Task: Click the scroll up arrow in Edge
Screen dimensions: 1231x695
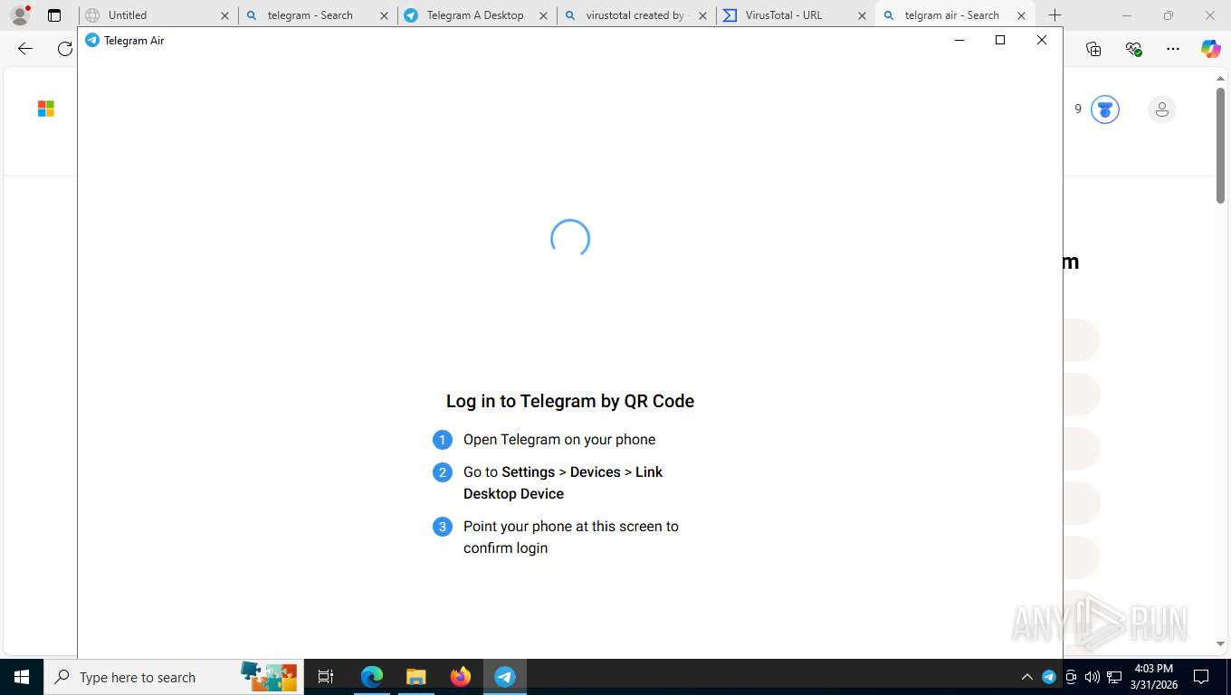Action: tap(1220, 80)
